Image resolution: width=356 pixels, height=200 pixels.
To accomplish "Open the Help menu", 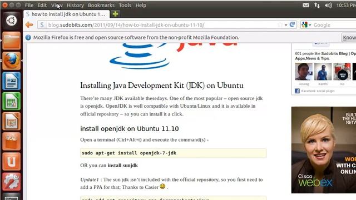I will (141, 5).
